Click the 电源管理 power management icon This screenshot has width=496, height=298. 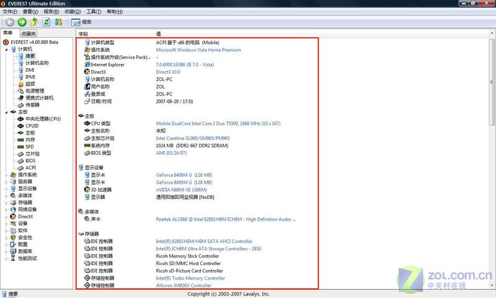click(20, 90)
